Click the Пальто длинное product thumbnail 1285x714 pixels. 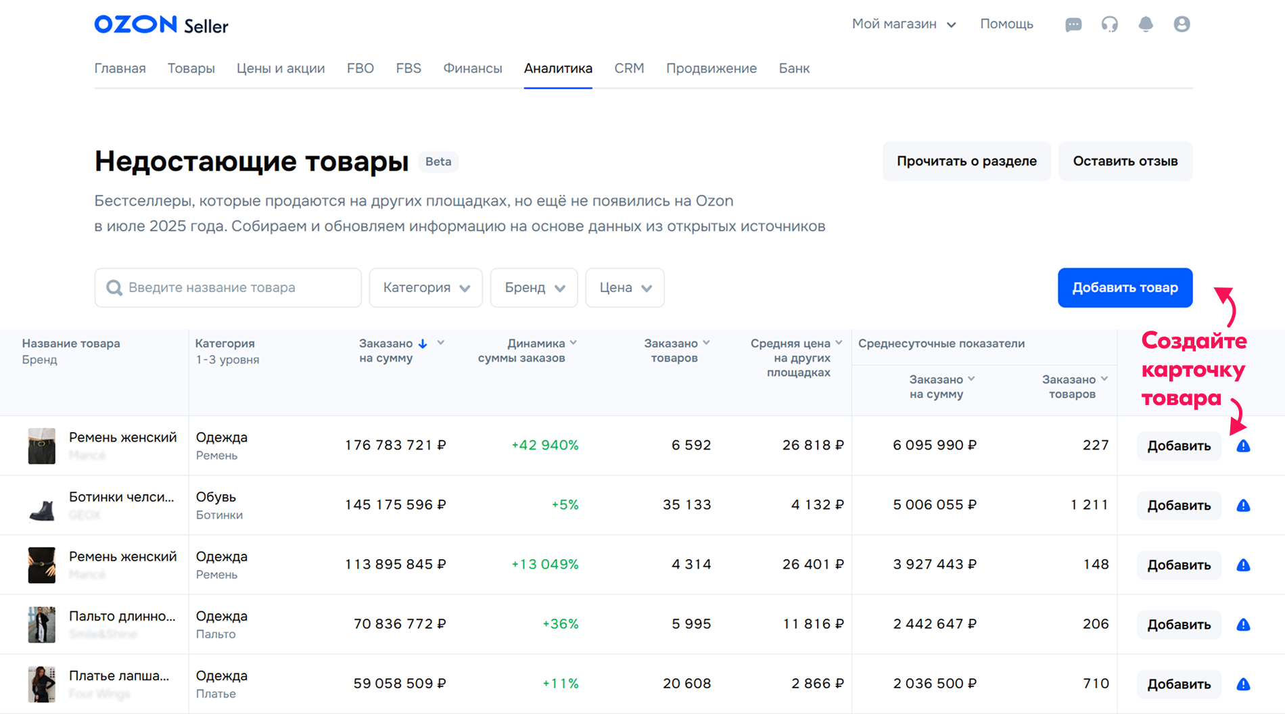41,625
